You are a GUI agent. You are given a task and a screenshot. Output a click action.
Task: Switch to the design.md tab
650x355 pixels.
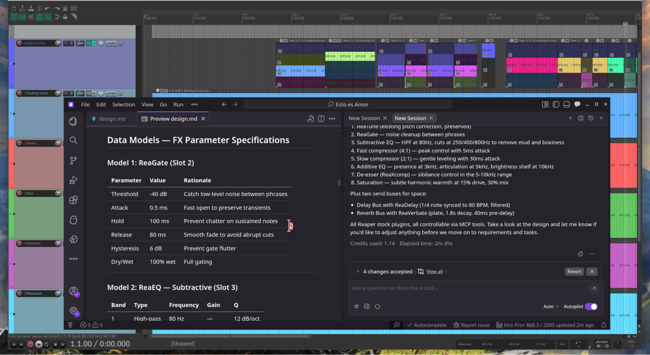pyautogui.click(x=112, y=118)
